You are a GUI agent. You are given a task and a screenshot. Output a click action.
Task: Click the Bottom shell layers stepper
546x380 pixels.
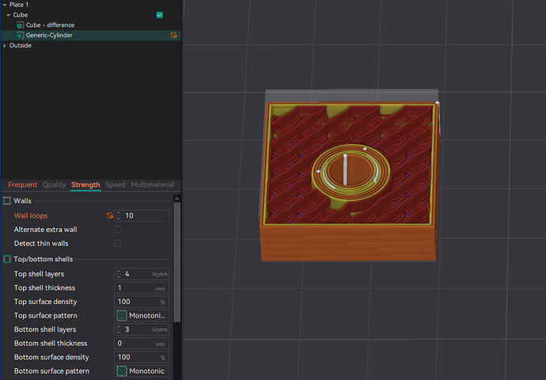[119, 329]
